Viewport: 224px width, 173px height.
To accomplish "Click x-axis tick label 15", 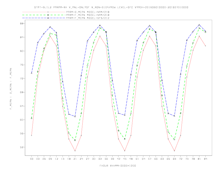I will pos(63,159).
